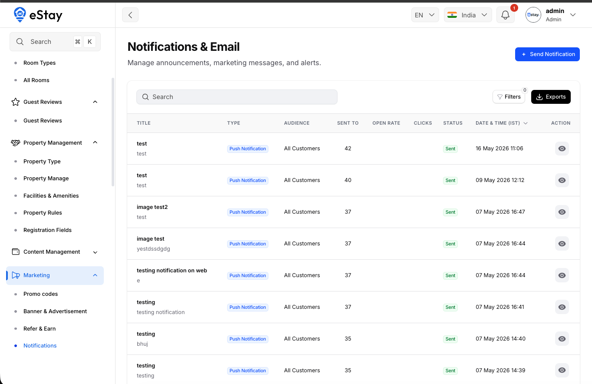Sort by Date & Time (IST) column arrow
The image size is (592, 384).
[x=526, y=123]
